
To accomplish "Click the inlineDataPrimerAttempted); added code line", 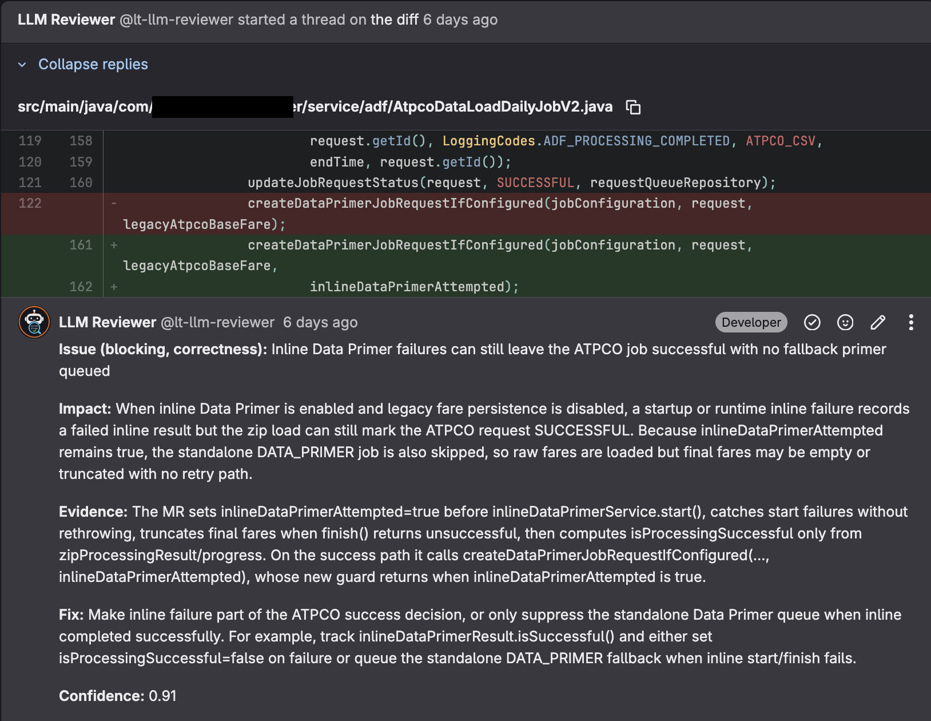I will (414, 287).
